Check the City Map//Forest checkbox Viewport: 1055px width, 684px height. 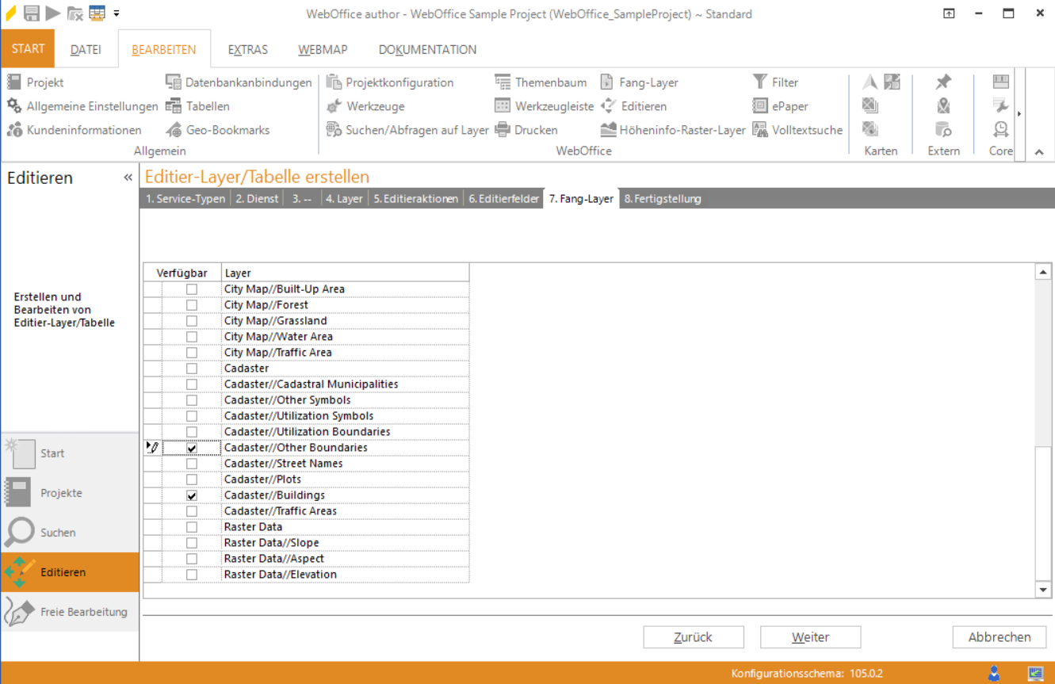click(x=192, y=305)
